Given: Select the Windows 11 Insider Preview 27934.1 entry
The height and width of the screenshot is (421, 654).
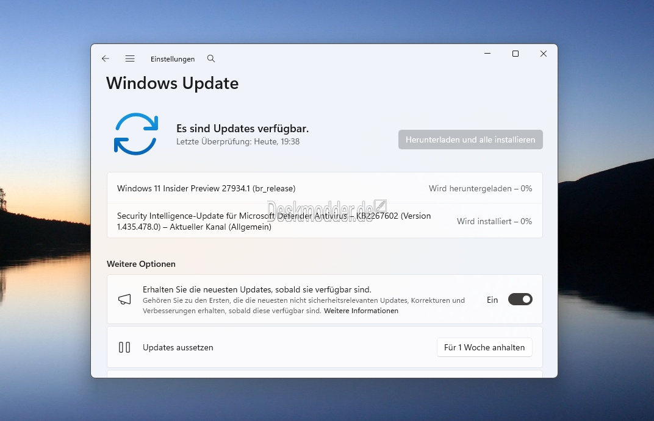Looking at the screenshot, I should coord(325,188).
